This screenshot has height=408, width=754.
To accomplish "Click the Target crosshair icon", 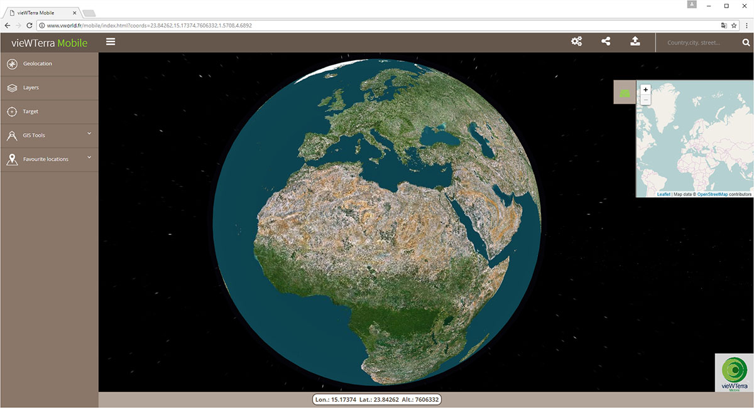I will point(12,112).
